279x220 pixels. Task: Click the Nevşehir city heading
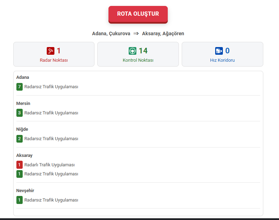(x=25, y=191)
